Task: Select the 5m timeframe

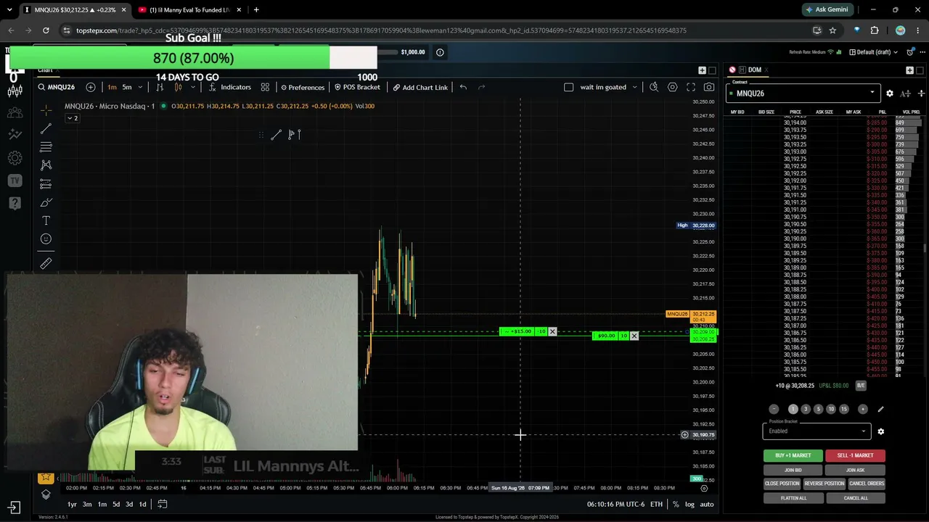Action: (x=127, y=87)
